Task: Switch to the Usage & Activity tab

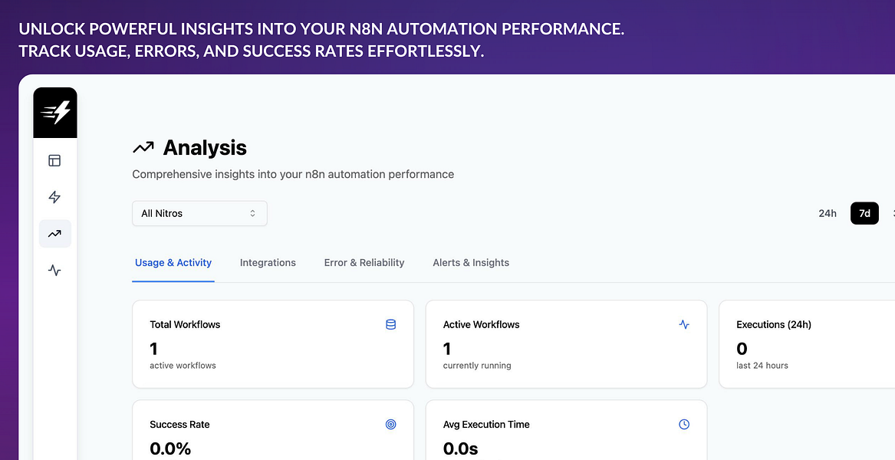Action: pyautogui.click(x=173, y=262)
